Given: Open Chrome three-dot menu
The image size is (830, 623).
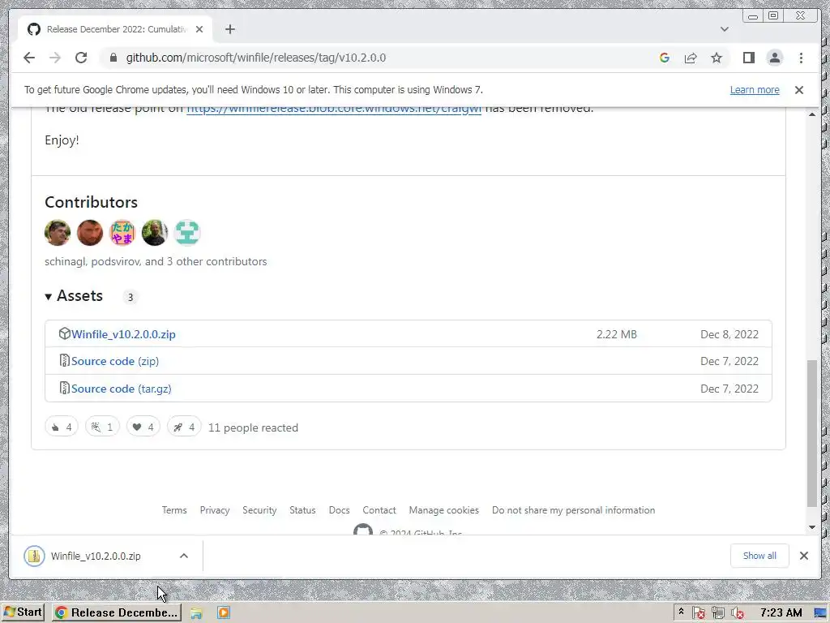Looking at the screenshot, I should pos(801,58).
